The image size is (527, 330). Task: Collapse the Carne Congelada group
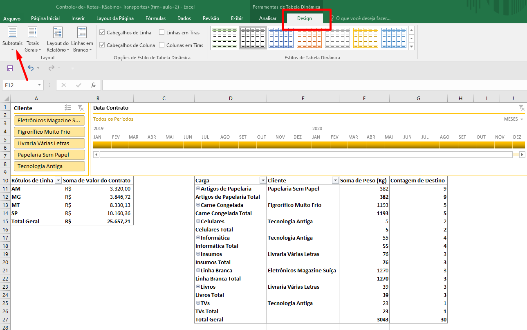pos(198,205)
